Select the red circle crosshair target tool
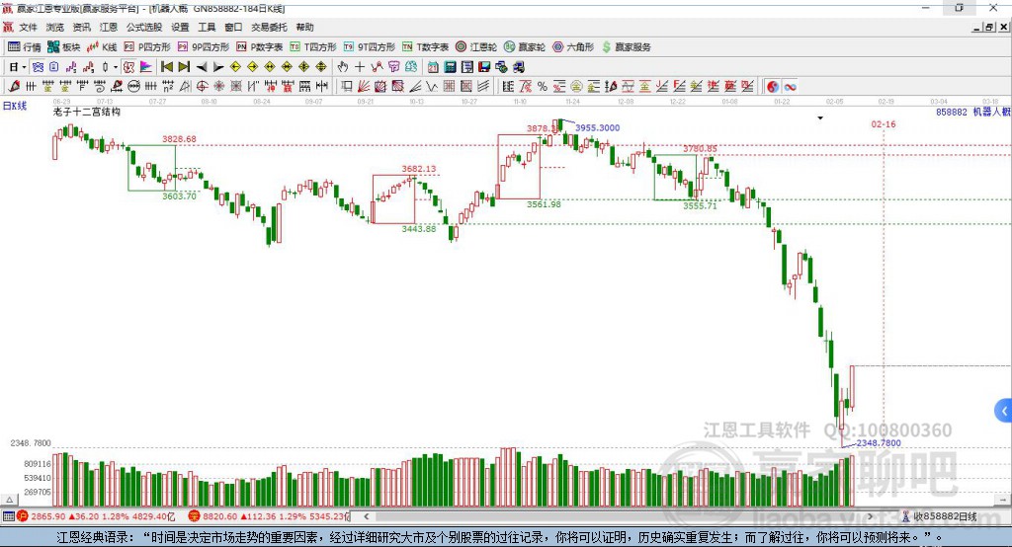Viewport: 1012px width, 547px height. (x=202, y=87)
